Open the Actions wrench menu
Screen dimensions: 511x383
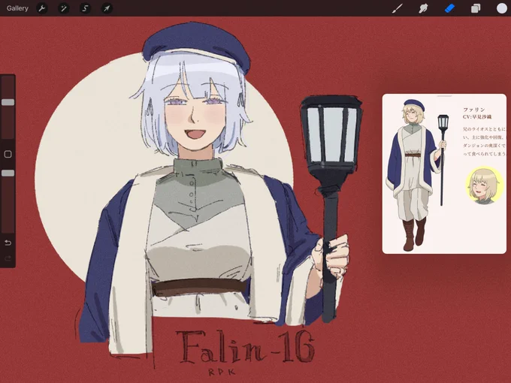click(42, 8)
